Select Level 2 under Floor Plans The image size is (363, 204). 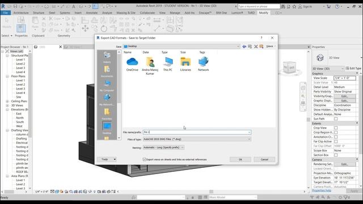click(20, 84)
